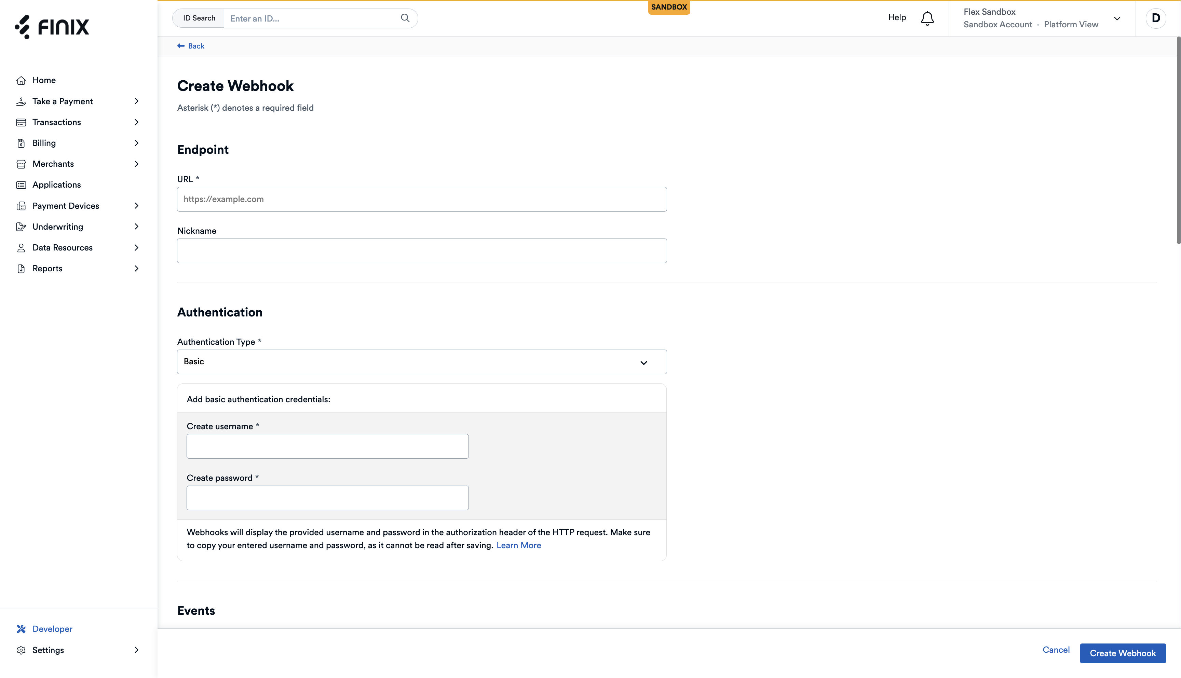Viewport: 1181px width, 678px height.
Task: Click the Finix logo
Action: click(x=52, y=27)
